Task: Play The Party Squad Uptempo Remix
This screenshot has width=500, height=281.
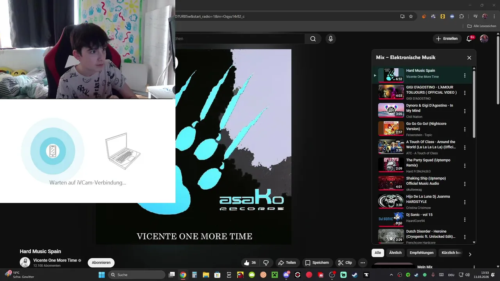Action: tap(391, 165)
